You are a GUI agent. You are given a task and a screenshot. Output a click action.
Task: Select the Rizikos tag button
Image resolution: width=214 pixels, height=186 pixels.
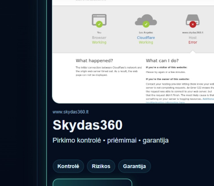point(101,166)
